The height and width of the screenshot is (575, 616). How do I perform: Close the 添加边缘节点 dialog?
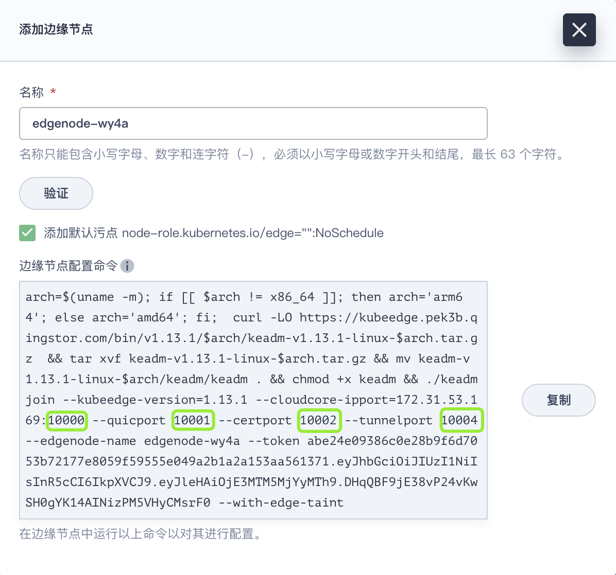(x=579, y=30)
